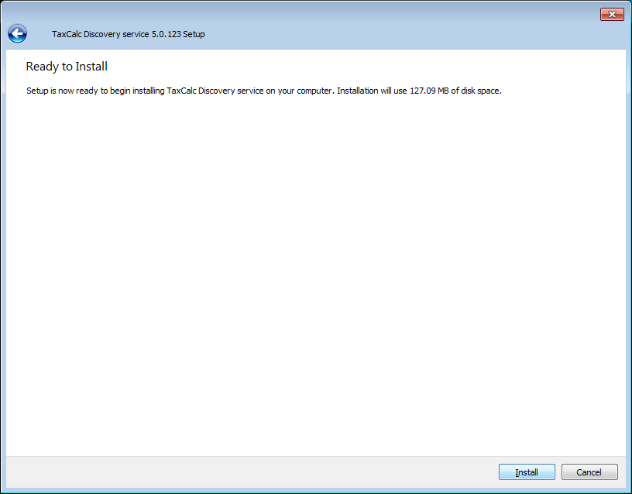Viewport: 632px width, 494px height.
Task: Click the blue back arrow icon
Action: click(17, 33)
